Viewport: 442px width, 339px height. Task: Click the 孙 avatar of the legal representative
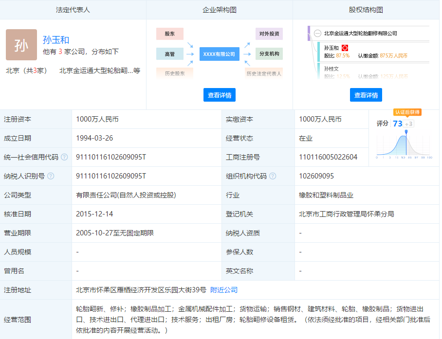pos(21,45)
